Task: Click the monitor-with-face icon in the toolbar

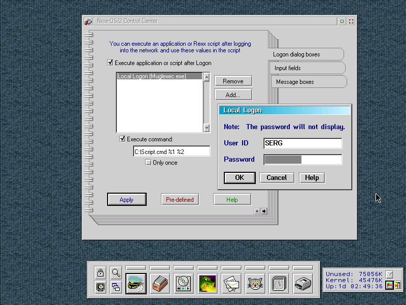Action: [100, 287]
